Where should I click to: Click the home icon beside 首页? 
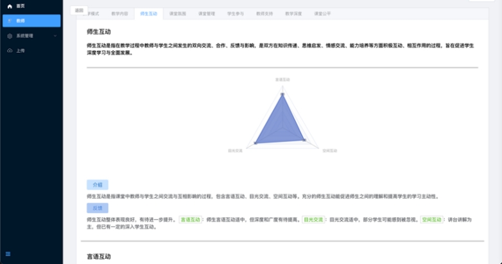(10, 6)
